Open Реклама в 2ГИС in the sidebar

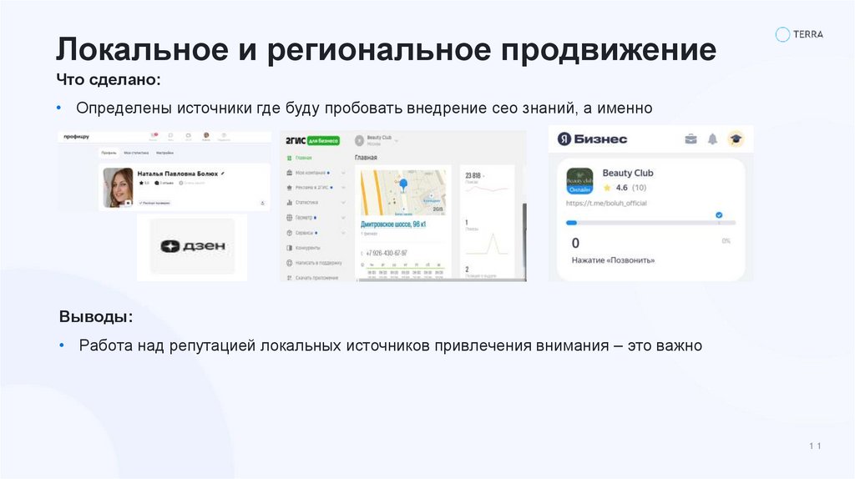point(312,188)
